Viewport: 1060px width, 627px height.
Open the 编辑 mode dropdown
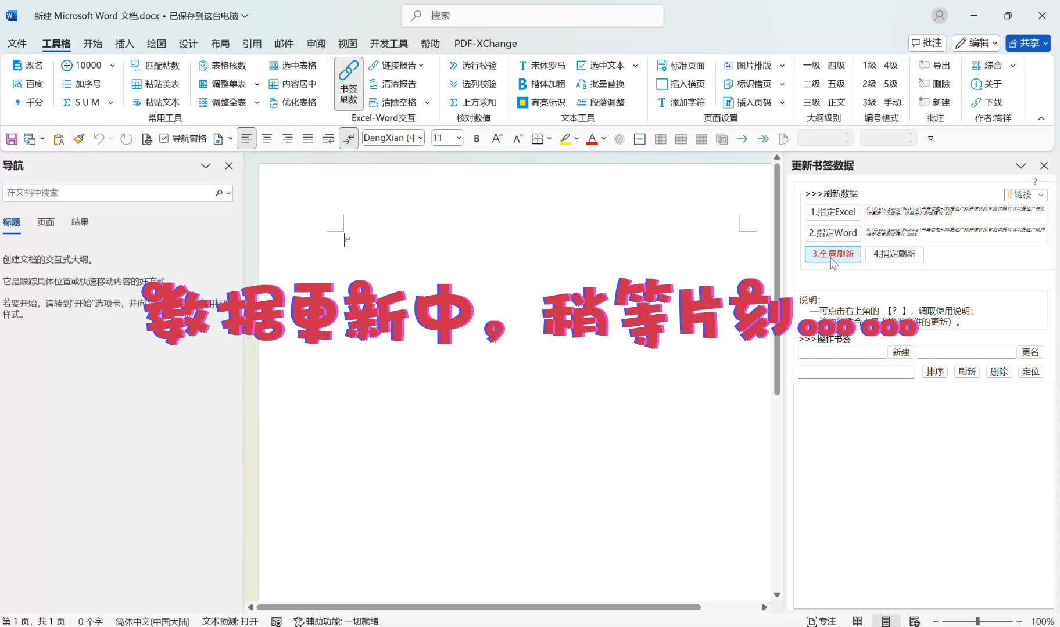(976, 43)
